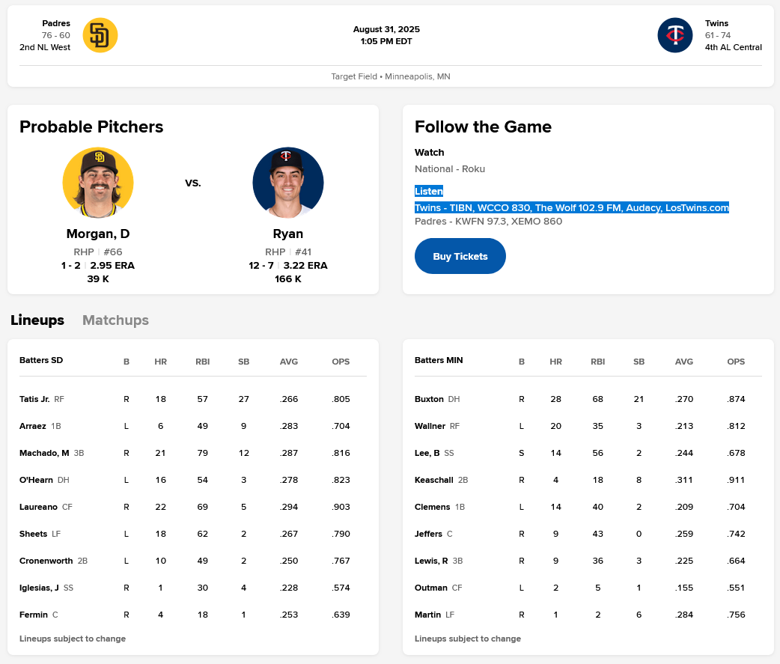Open the Laureano player page
Screen dimensions: 780x664
(38, 507)
